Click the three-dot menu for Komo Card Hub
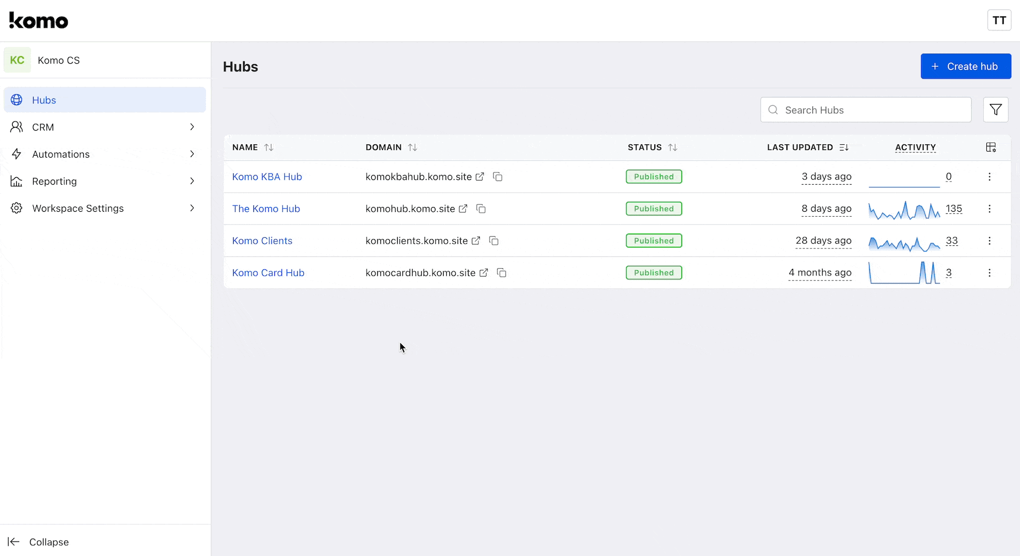This screenshot has width=1020, height=556. [x=989, y=272]
